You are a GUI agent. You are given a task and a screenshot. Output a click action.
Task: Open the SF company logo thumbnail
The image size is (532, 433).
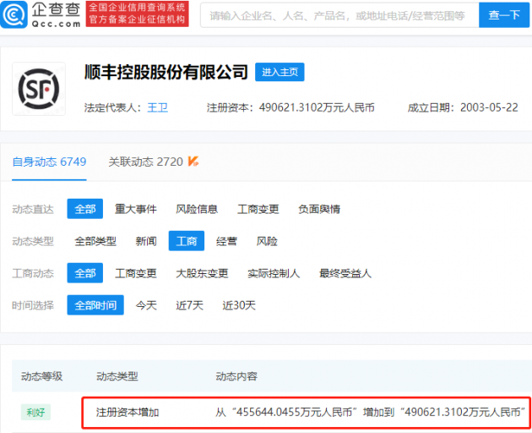(39, 89)
